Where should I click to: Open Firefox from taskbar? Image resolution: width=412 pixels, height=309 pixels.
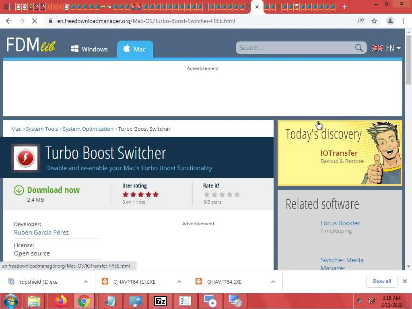[61, 301]
